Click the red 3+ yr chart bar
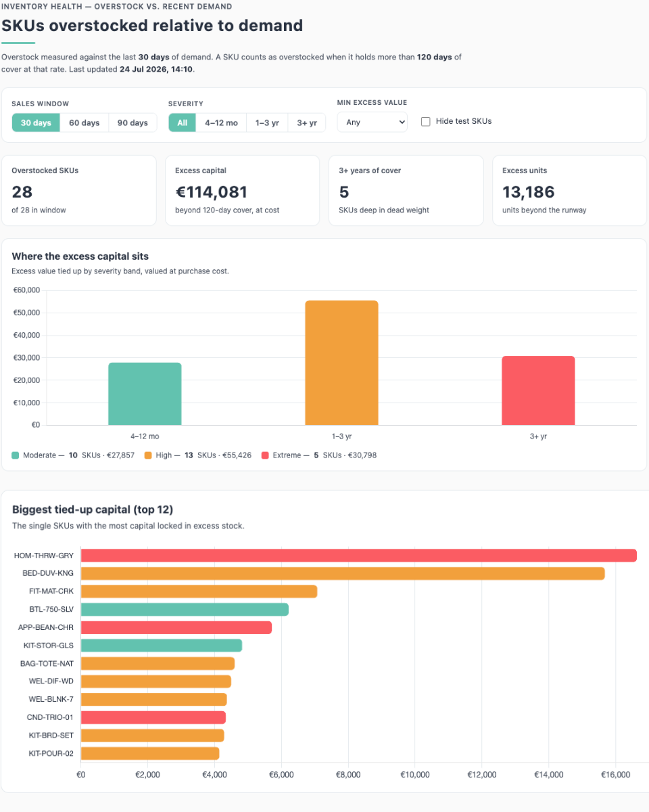The height and width of the screenshot is (812, 649). (538, 390)
